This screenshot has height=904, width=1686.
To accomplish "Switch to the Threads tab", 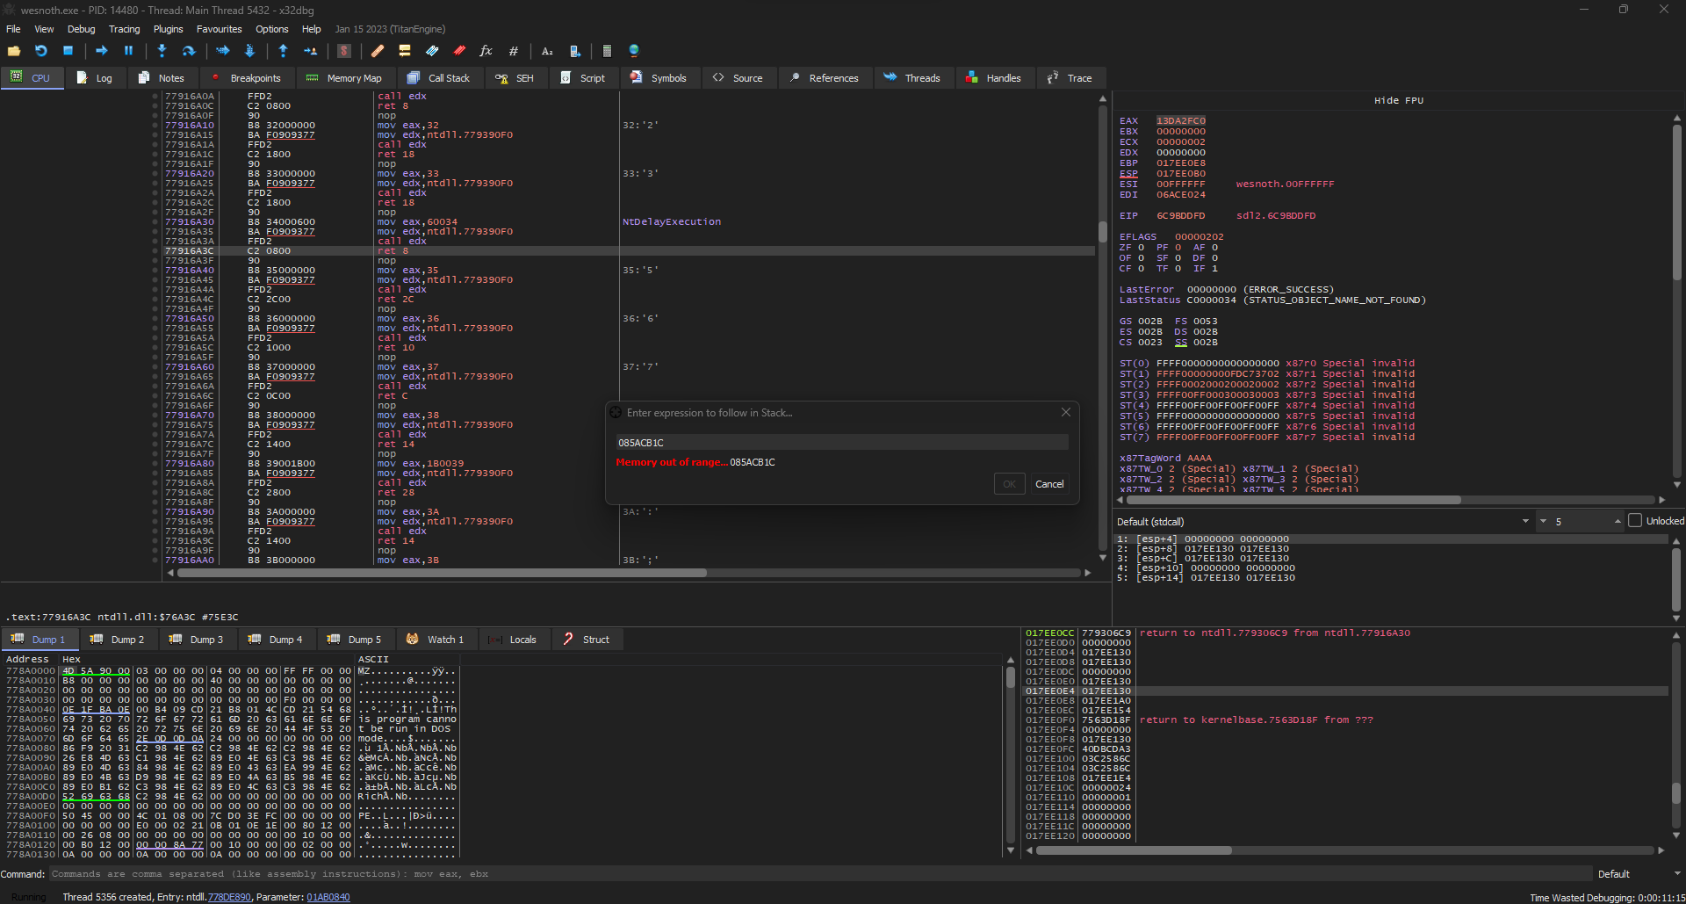I will (x=912, y=78).
